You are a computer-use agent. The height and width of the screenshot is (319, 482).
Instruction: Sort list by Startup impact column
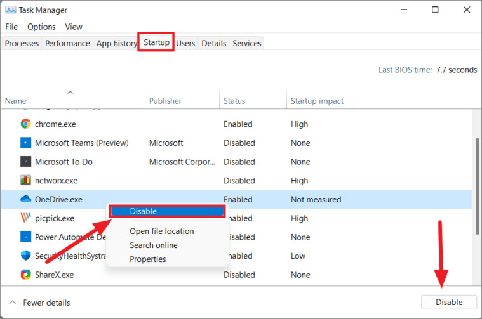317,101
